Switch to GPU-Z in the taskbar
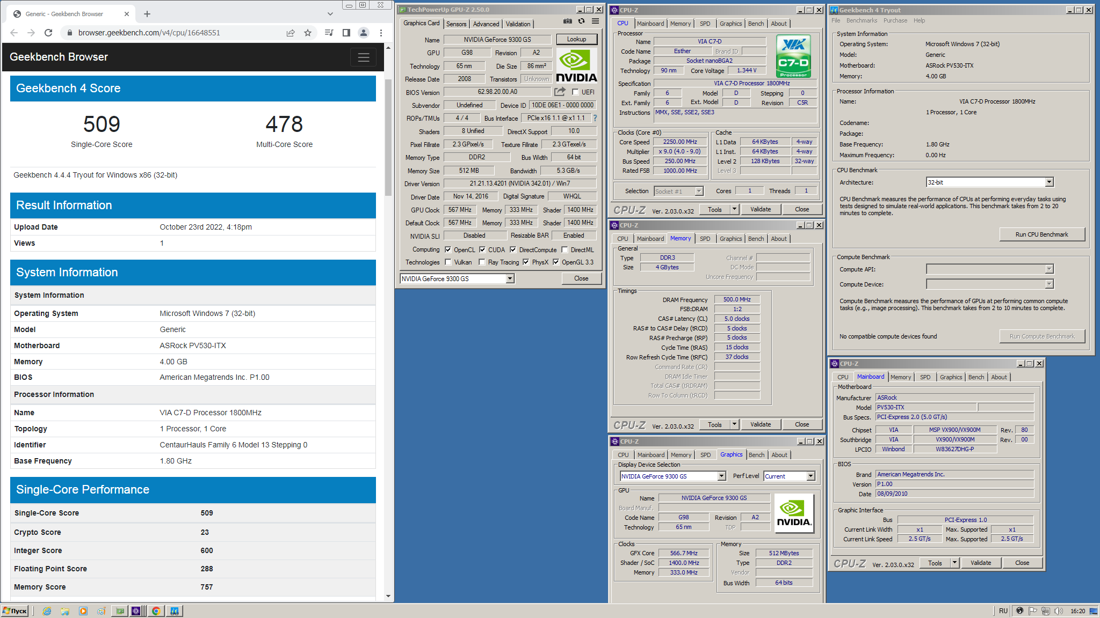Viewport: 1100px width, 618px height. (x=120, y=611)
